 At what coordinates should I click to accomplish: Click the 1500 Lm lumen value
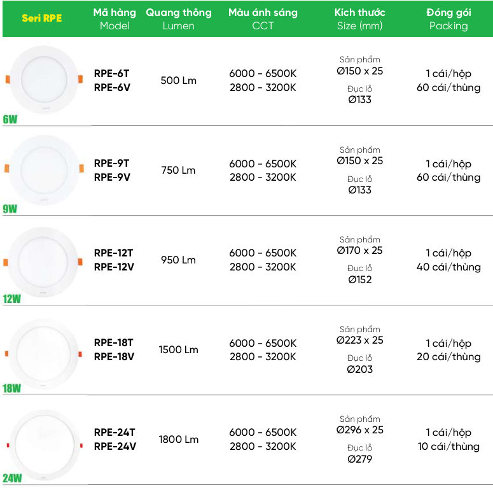178,350
